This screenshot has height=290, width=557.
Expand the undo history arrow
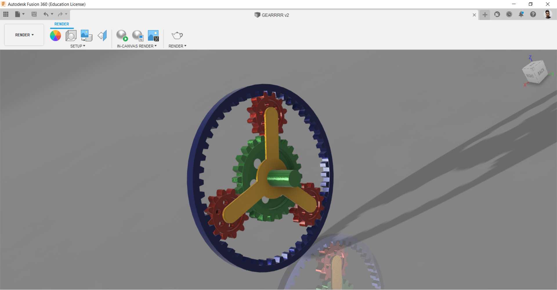52,14
